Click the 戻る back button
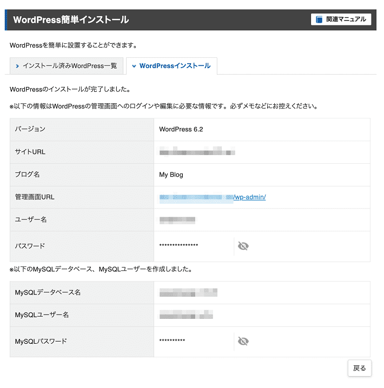Screen dimensions: 384x388 pos(359,368)
